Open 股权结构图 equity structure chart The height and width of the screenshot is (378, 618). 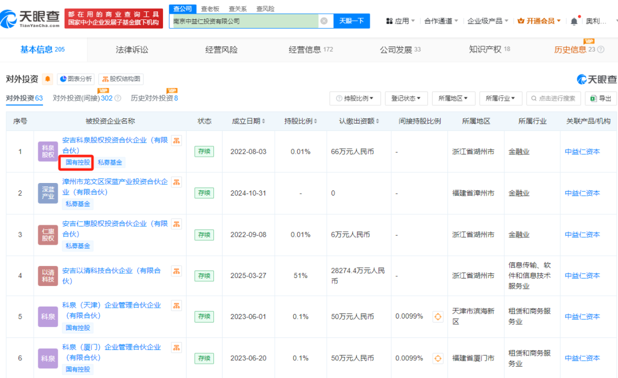pyautogui.click(x=121, y=79)
